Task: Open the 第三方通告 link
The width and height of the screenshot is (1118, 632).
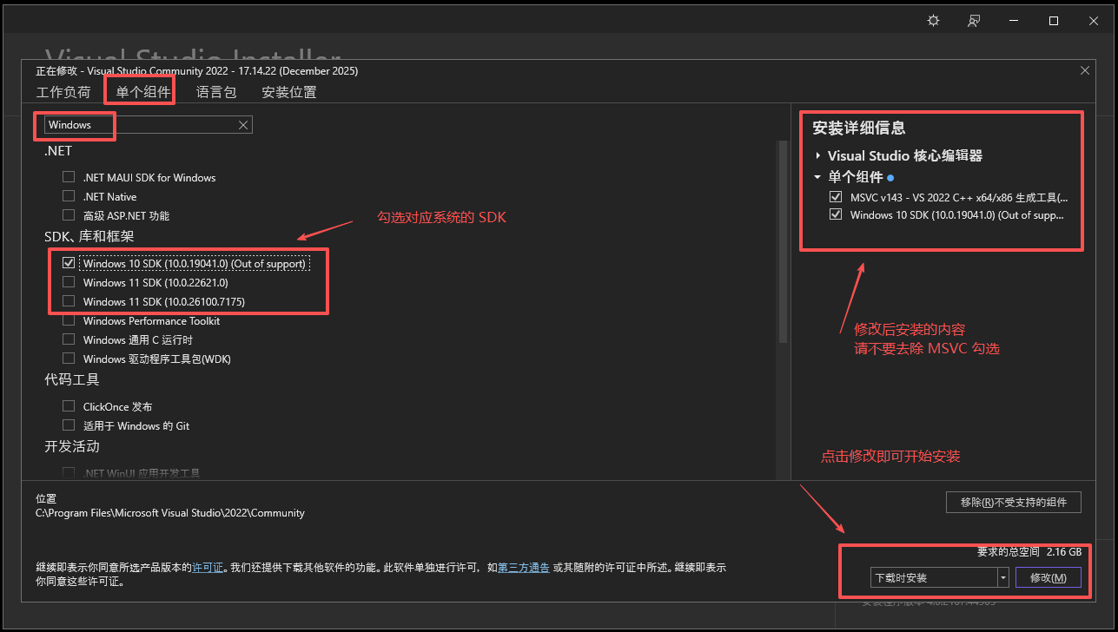Action: tap(523, 568)
